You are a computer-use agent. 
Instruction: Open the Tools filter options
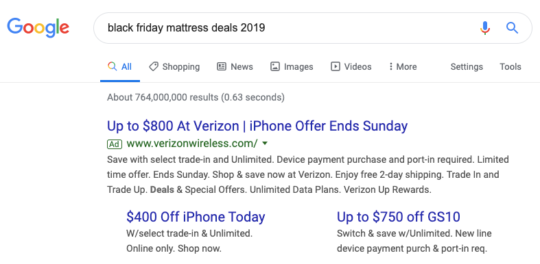(510, 66)
